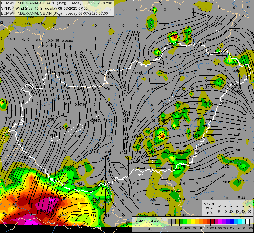Click the map value 232
The image size is (254, 233).
coord(226,166)
